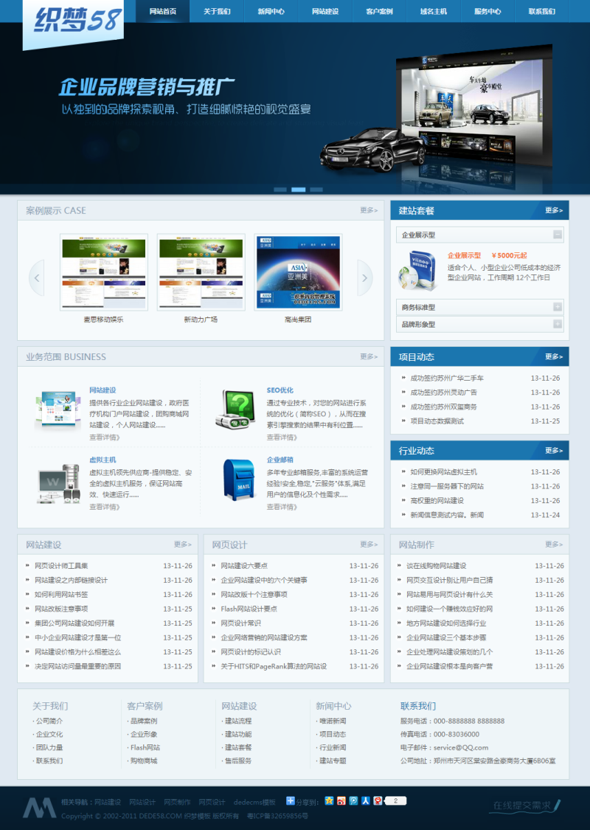Open more share options via the plus icon
The height and width of the screenshot is (830, 590).
pyautogui.click(x=291, y=801)
